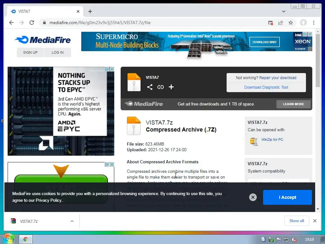The width and height of the screenshot is (325, 244).
Task: Click the address bar URL
Action: click(x=100, y=23)
